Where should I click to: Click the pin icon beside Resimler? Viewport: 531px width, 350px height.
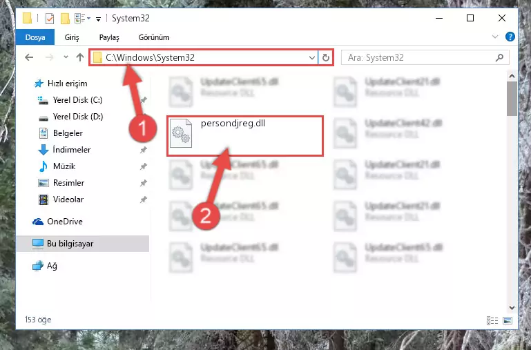tap(143, 183)
